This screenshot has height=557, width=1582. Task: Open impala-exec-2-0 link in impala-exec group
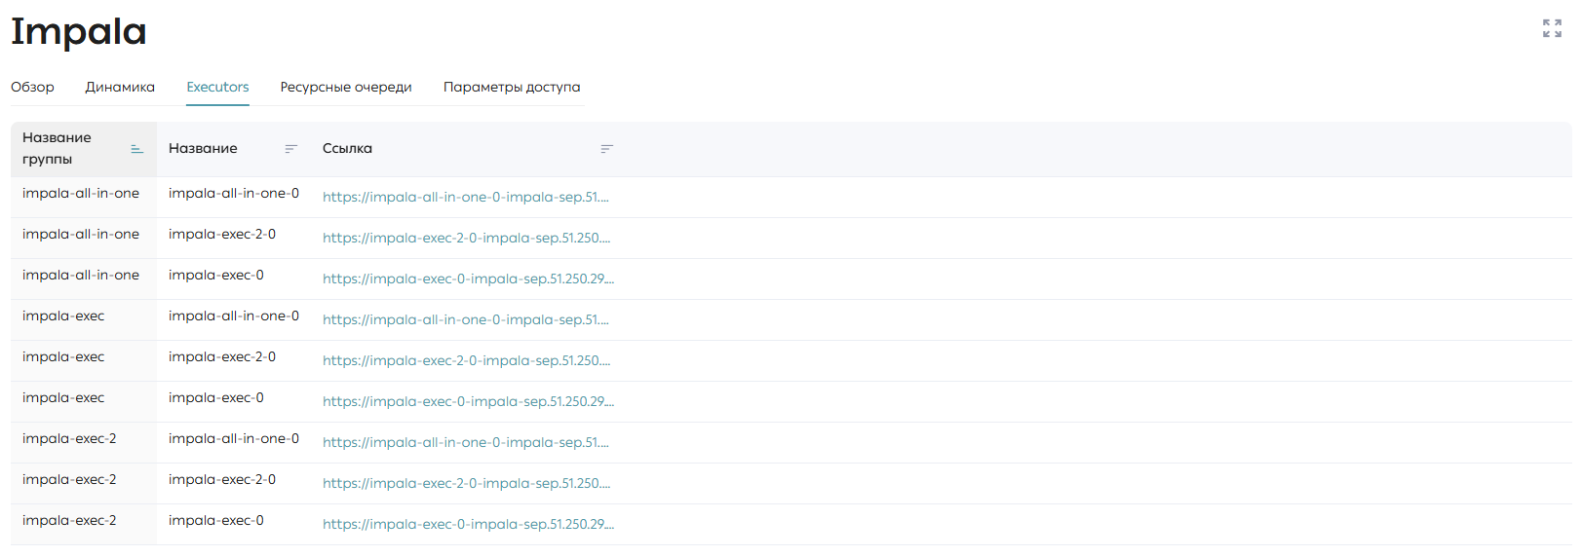467,360
